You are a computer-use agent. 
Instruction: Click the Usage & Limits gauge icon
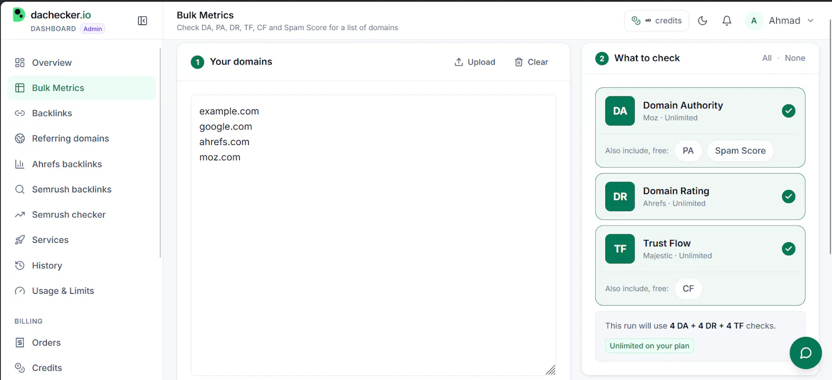(x=20, y=291)
